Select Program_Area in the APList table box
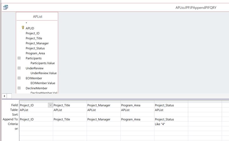 tap(35, 53)
